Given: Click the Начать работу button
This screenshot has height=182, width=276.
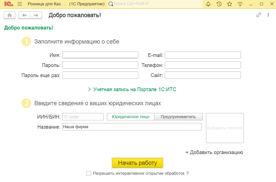Looking at the screenshot, I should (x=137, y=163).
